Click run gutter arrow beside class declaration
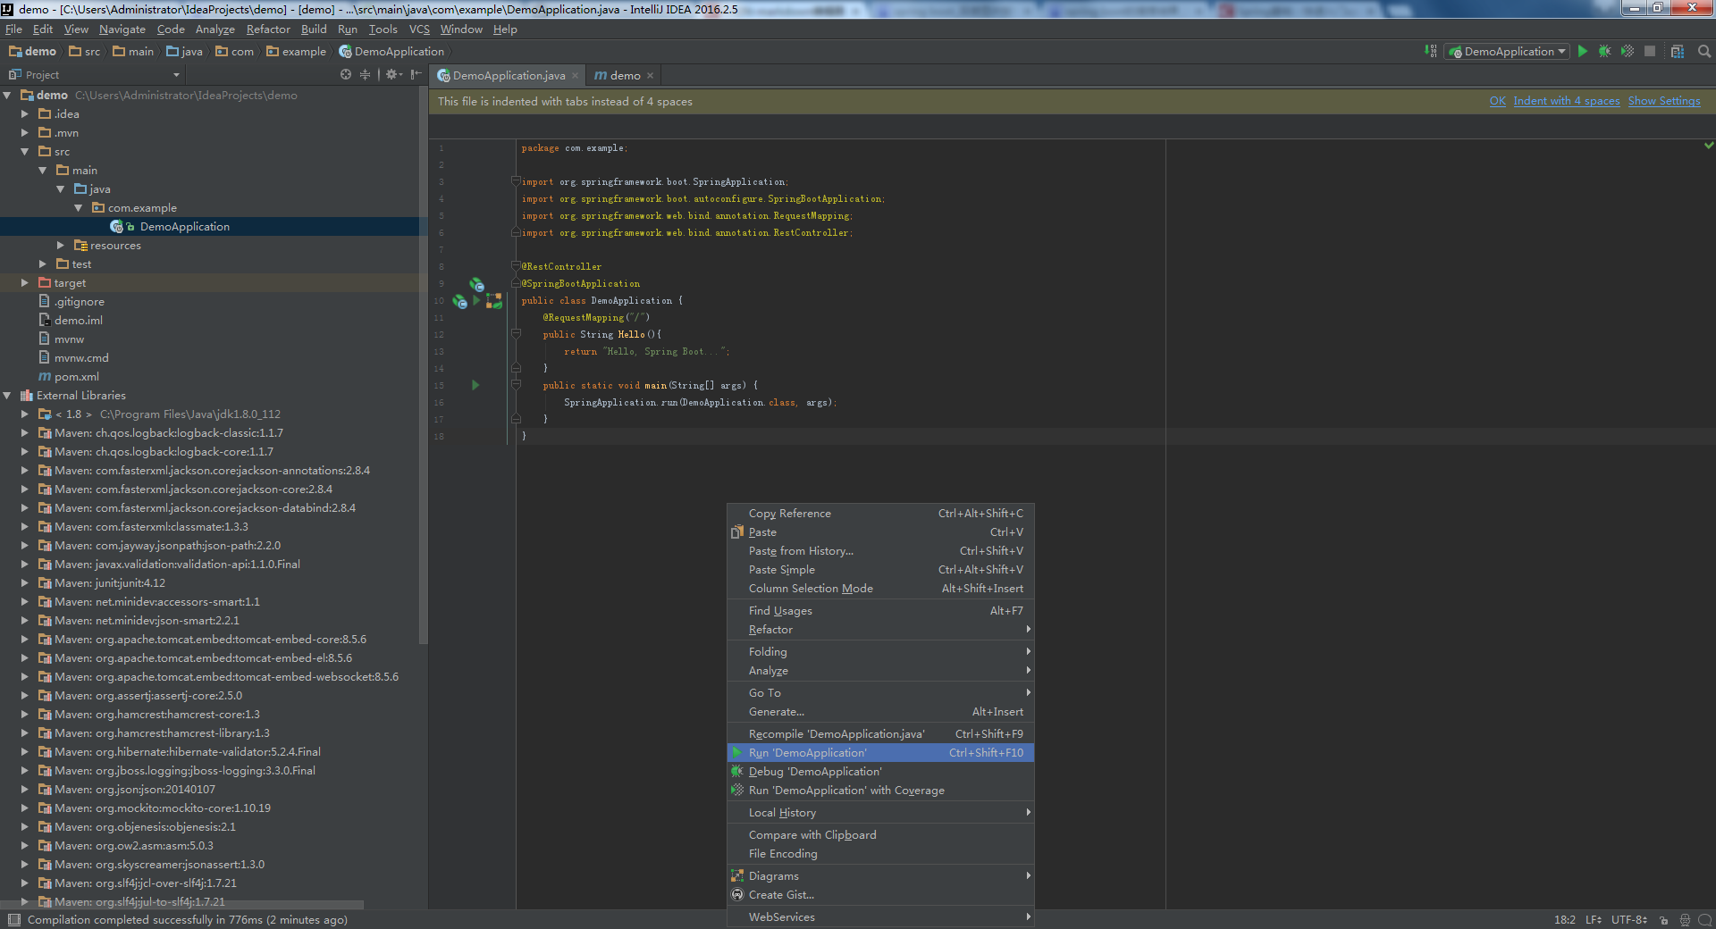This screenshot has width=1716, height=929. (x=476, y=300)
